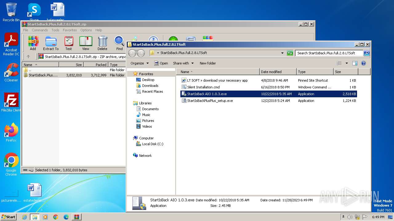394x221 pixels.
Task: Sort WinRAR list by Name column
Action: coord(40,65)
